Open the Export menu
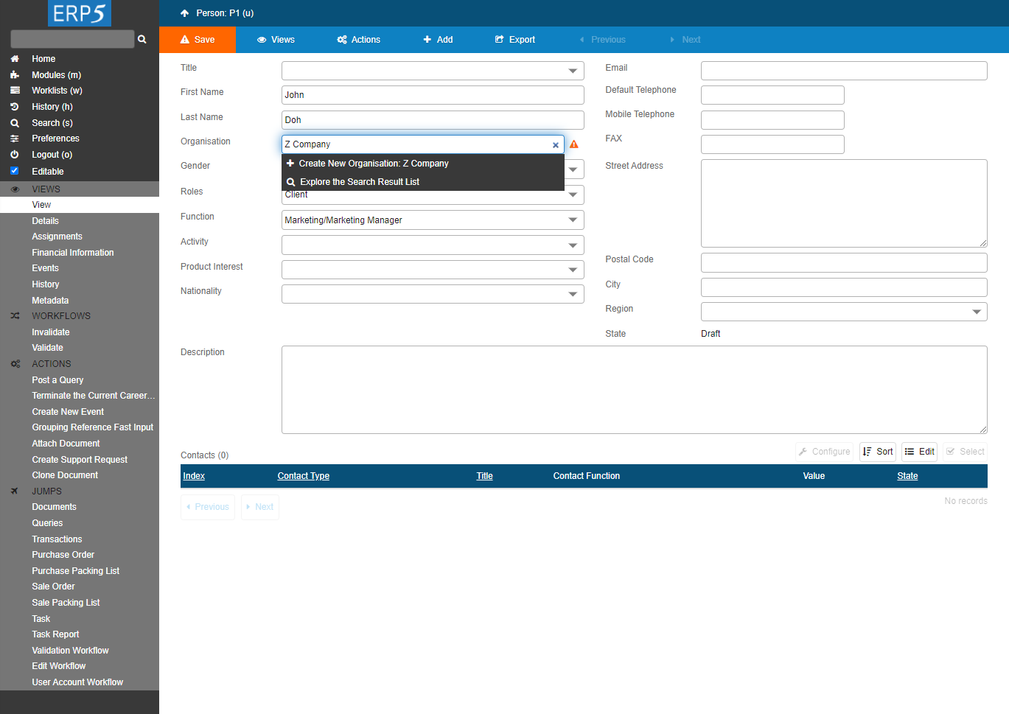Image resolution: width=1009 pixels, height=714 pixels. [514, 40]
